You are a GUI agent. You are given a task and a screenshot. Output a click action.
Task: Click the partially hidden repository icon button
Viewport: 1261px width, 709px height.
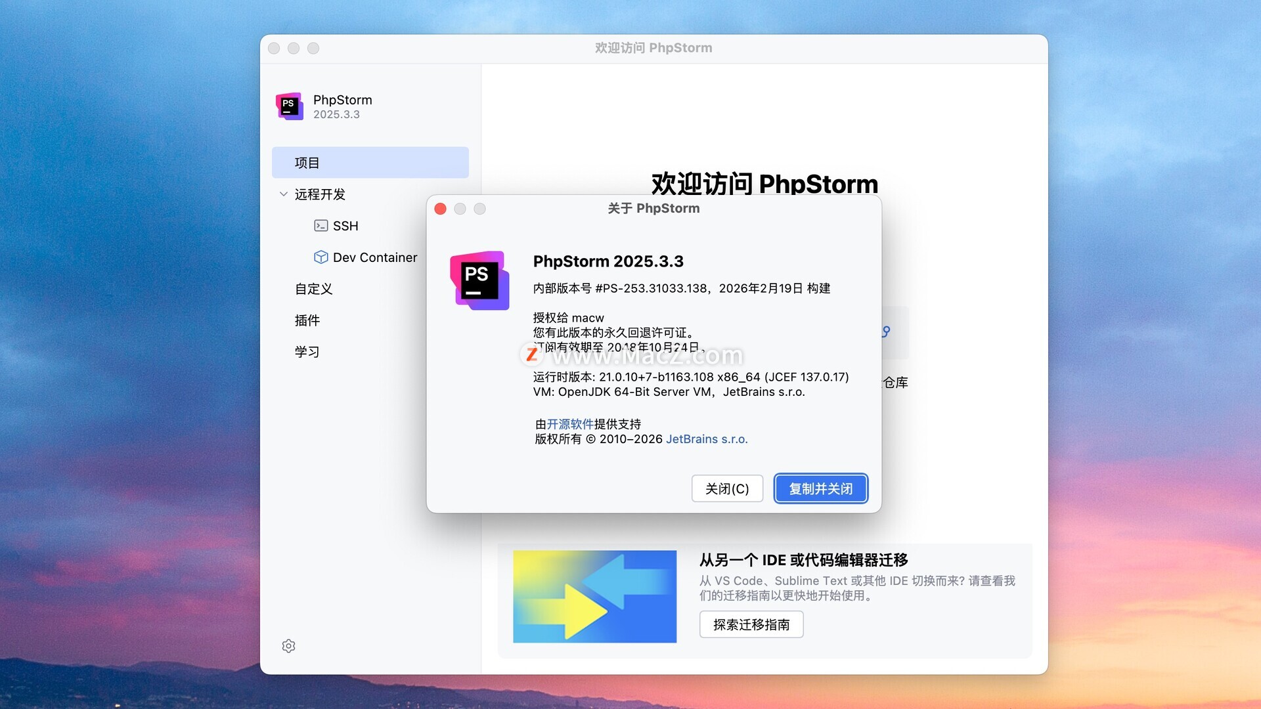click(x=895, y=332)
